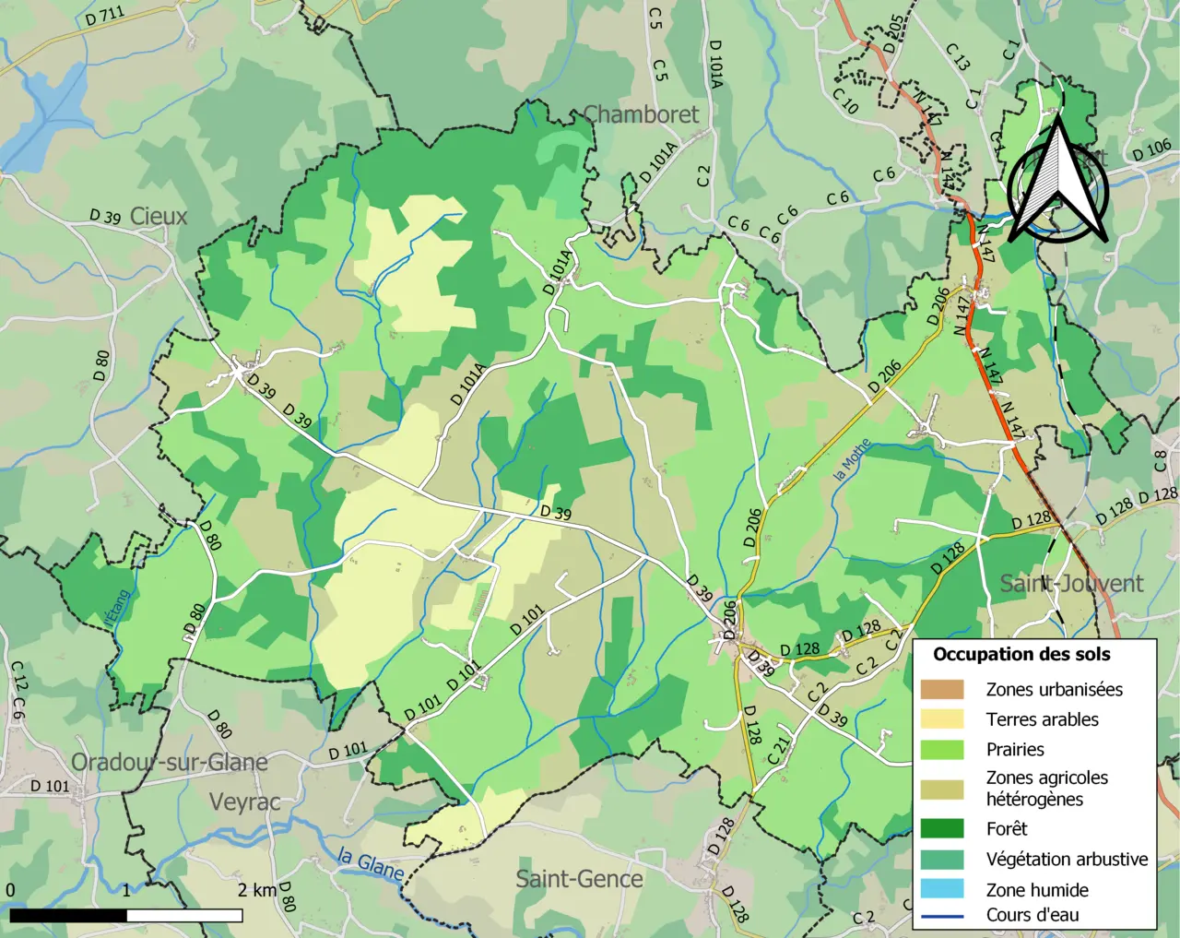Click the Chamboret town label

pos(642,114)
